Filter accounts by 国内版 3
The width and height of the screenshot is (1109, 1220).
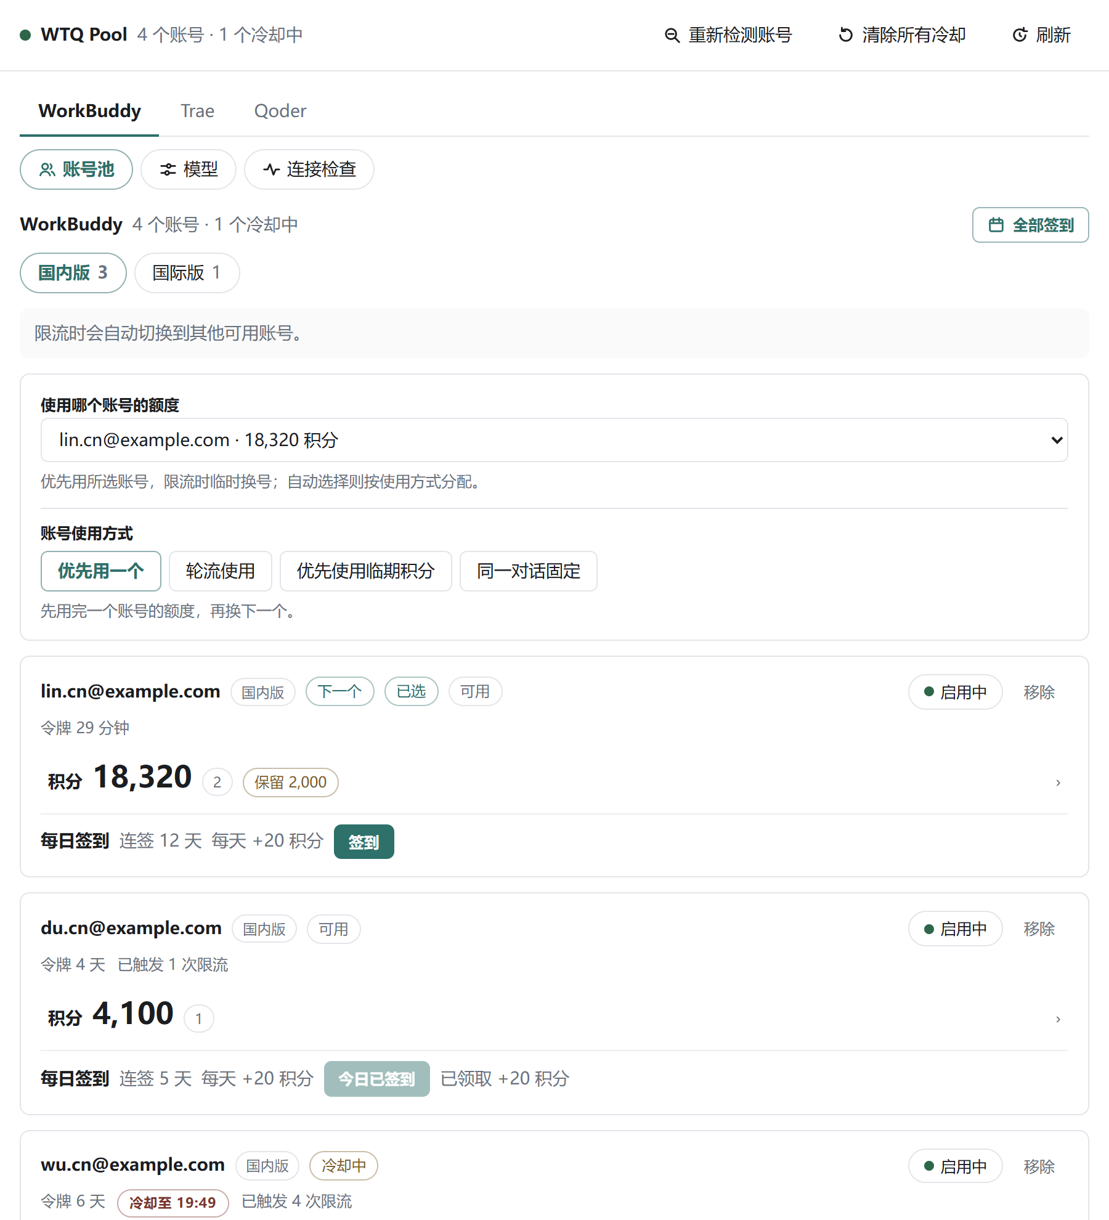73,273
